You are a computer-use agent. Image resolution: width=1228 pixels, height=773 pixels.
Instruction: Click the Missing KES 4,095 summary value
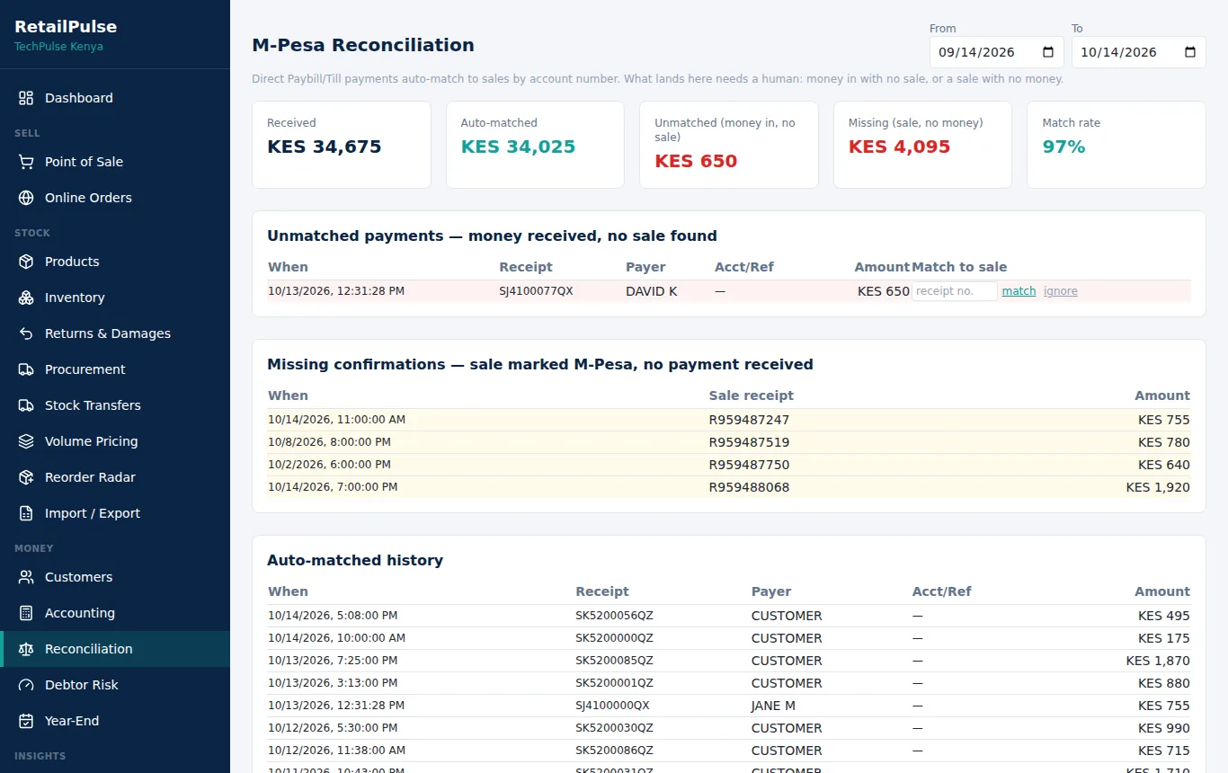(x=899, y=147)
